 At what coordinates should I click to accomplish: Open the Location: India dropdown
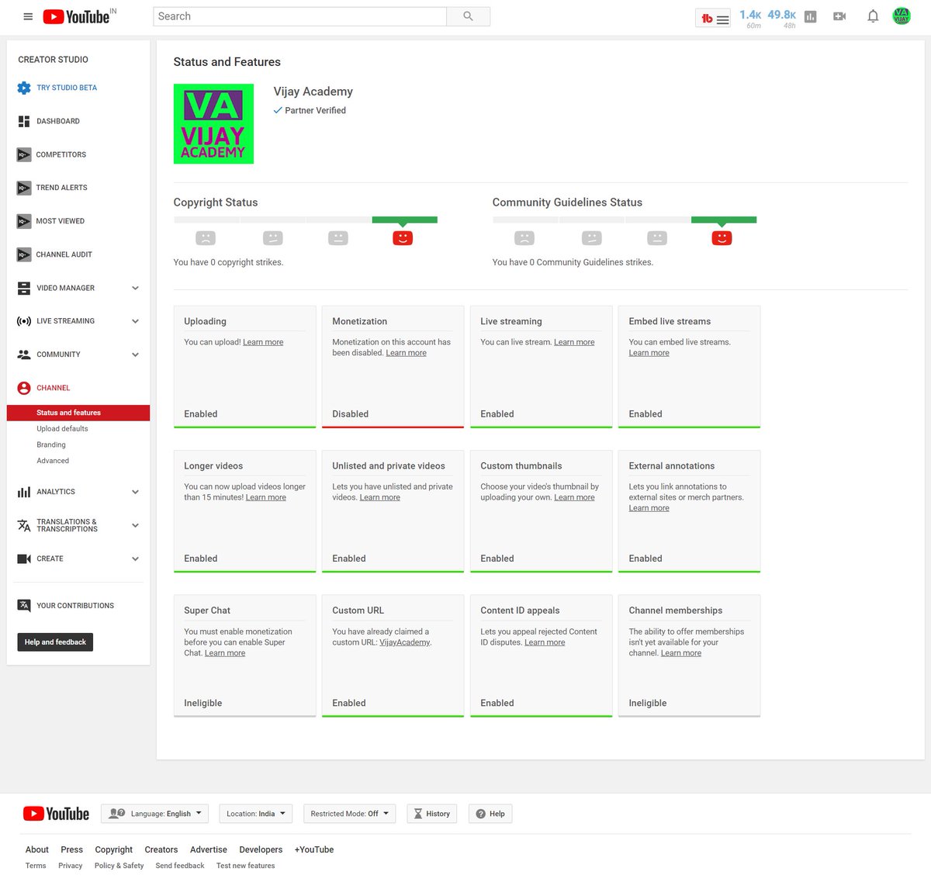pos(256,814)
